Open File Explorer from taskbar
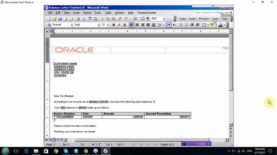The width and height of the screenshot is (277, 155). pos(36,151)
